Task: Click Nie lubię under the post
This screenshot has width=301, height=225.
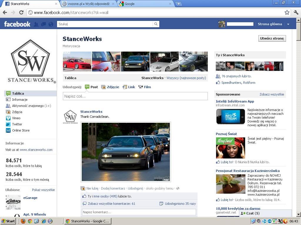Action: 92,188
